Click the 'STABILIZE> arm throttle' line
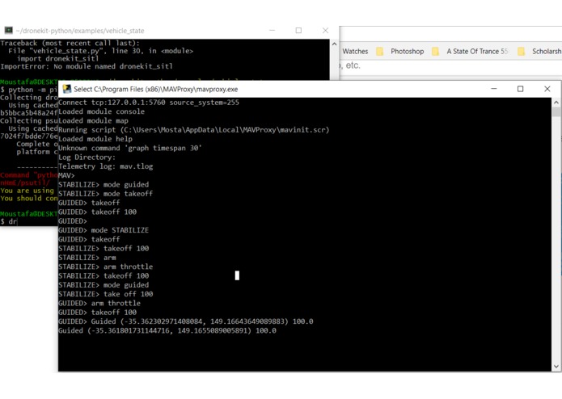Image resolution: width=562 pixels, height=399 pixels. (105, 267)
